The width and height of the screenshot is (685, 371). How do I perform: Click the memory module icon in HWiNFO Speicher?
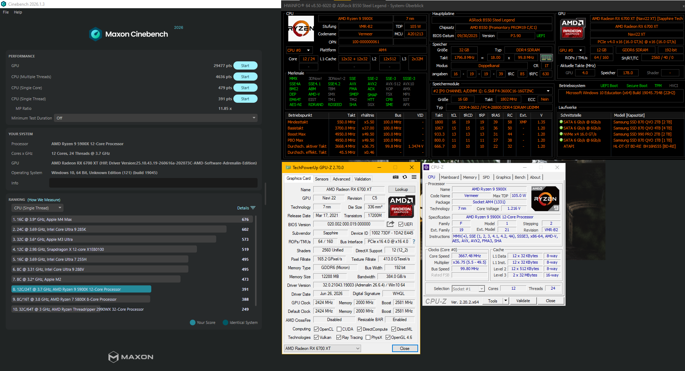pyautogui.click(x=546, y=57)
